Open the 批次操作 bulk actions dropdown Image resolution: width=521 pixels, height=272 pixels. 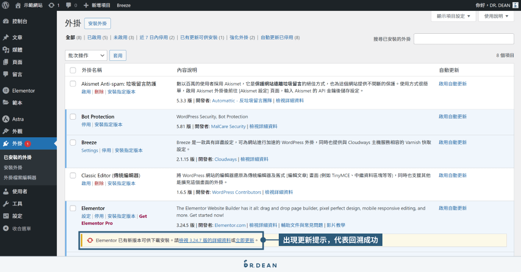[86, 56]
